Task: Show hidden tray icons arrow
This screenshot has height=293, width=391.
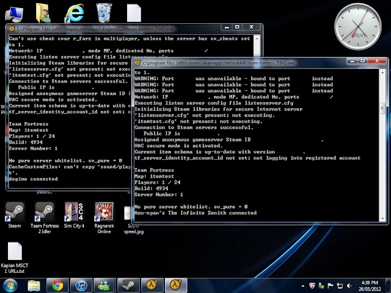Action: point(303,286)
